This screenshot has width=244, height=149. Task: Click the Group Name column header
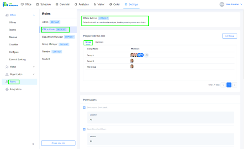[93, 49]
